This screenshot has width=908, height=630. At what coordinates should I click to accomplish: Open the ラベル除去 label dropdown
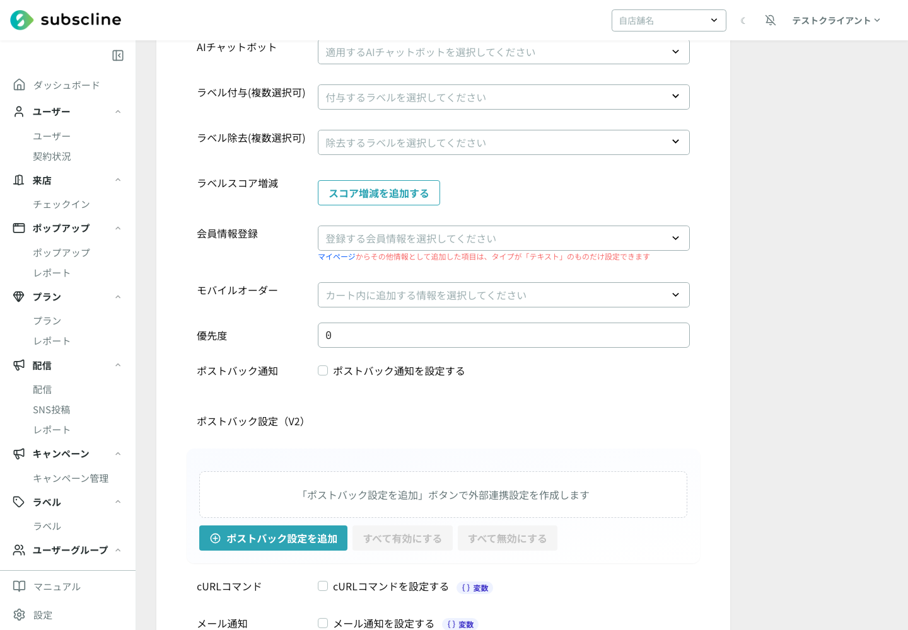click(504, 142)
